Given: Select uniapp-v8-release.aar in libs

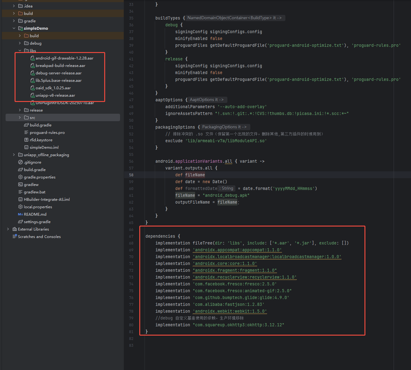Looking at the screenshot, I should tap(55, 95).
